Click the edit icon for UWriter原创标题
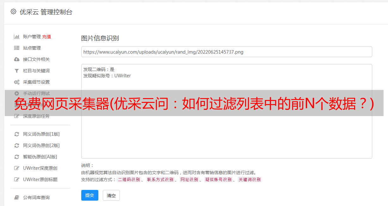This screenshot has height=206, width=388. tap(17, 180)
